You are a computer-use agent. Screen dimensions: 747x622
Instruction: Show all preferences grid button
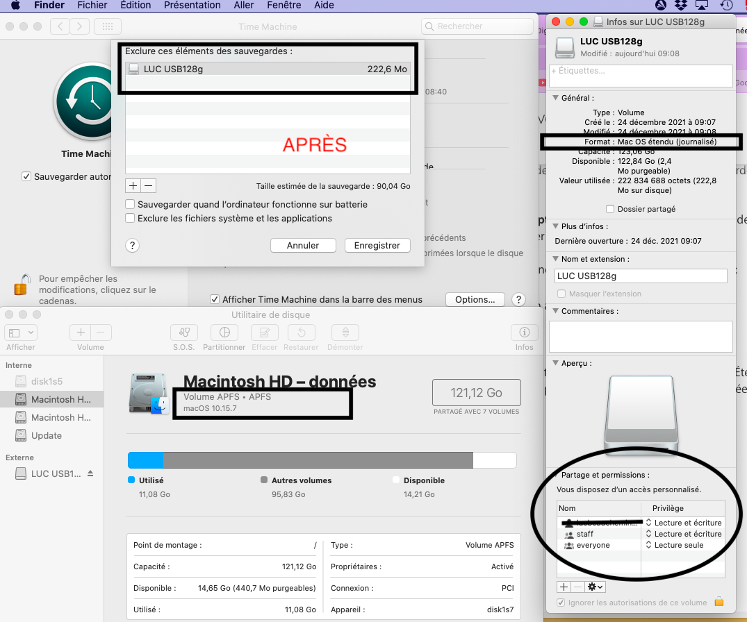tap(108, 26)
